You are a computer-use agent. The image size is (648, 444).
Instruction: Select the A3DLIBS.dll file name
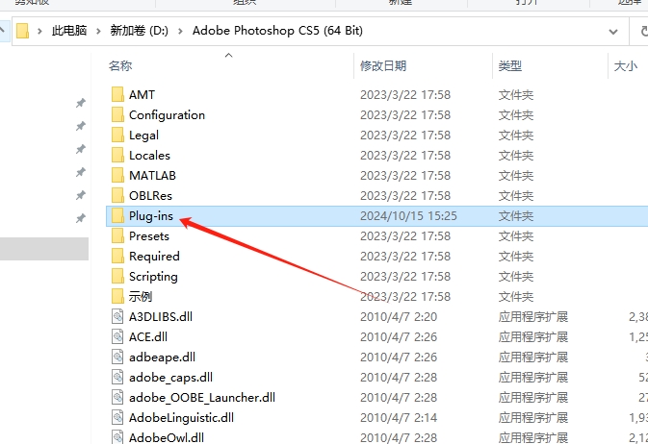(161, 317)
